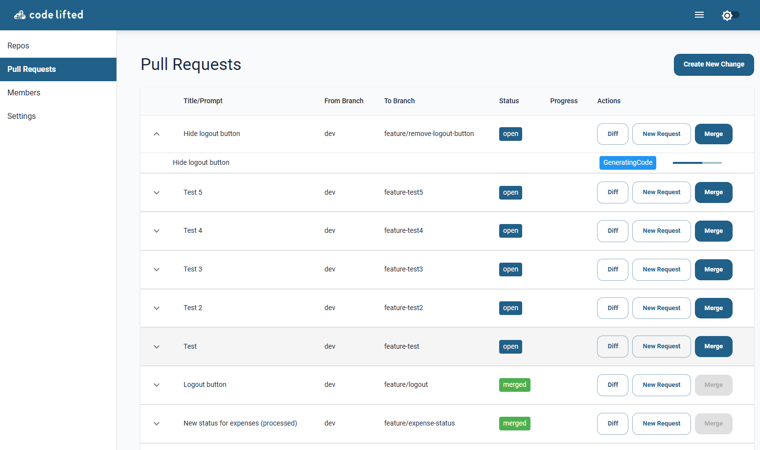Expand the Logout button request row
Image resolution: width=760 pixels, height=450 pixels.
pos(157,385)
